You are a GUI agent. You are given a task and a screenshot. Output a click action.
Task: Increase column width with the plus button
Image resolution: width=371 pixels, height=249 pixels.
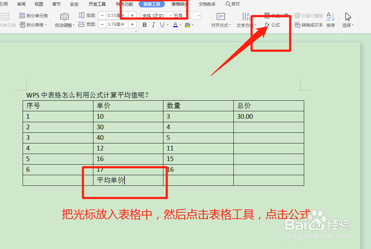coord(132,24)
